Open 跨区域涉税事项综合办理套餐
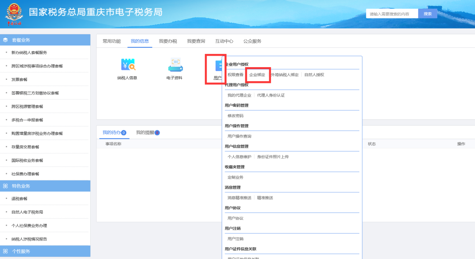 pos(37,66)
